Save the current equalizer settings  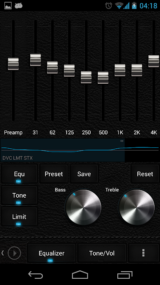point(84,174)
